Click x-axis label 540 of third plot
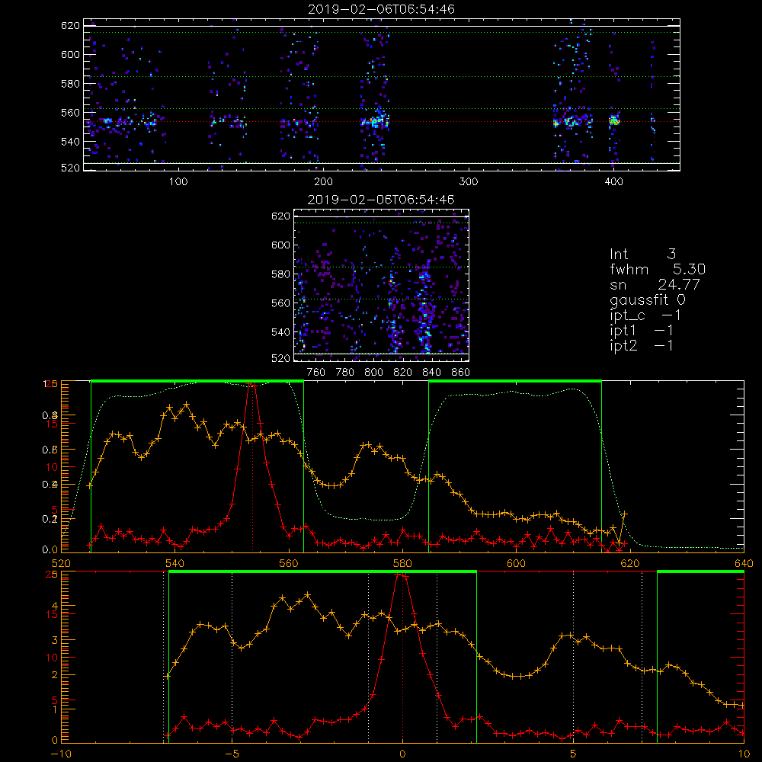The height and width of the screenshot is (762, 762). pos(174,563)
